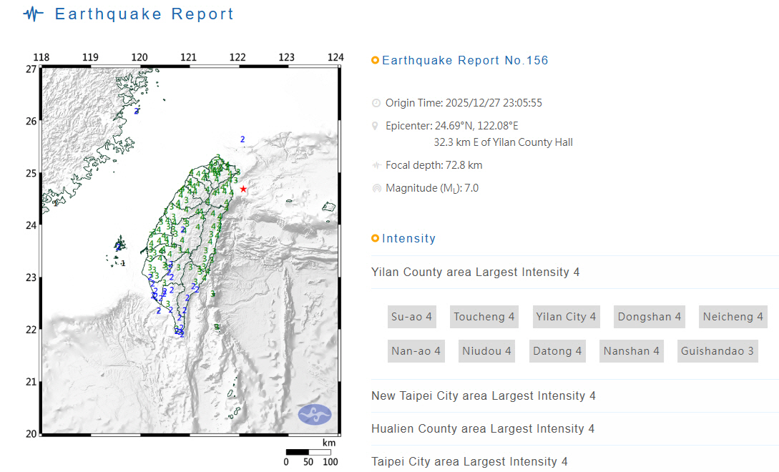Click the red epicenter star on map

click(x=243, y=189)
